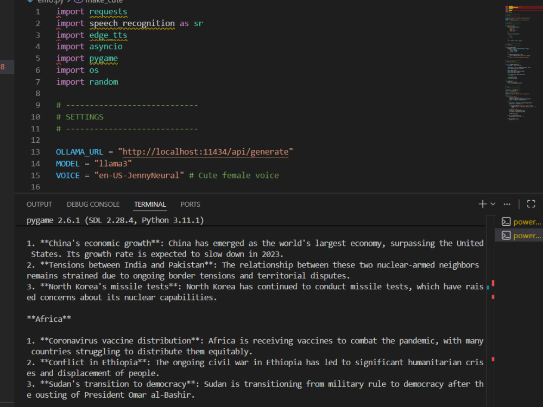Create a new terminal with plus icon
This screenshot has width=543, height=407.
[x=482, y=204]
